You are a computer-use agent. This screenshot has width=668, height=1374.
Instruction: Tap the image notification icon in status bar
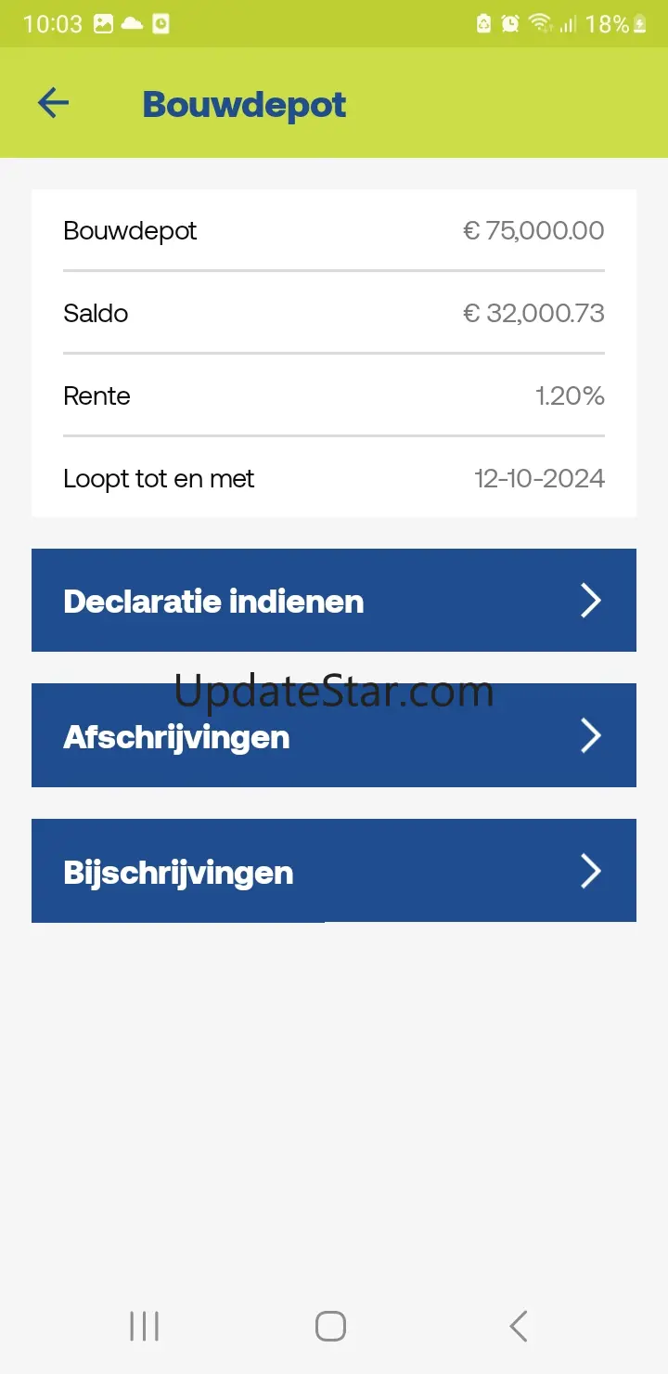click(103, 24)
